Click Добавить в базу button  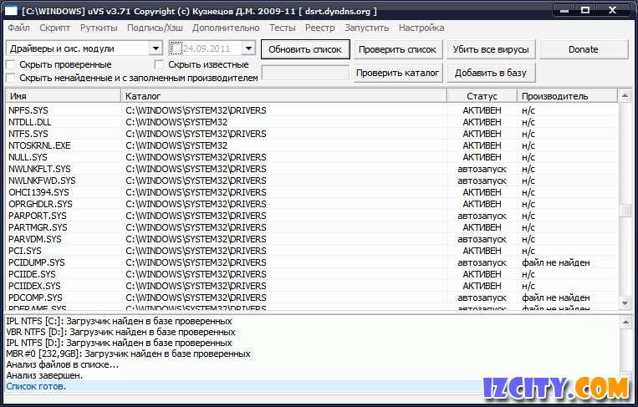click(x=491, y=74)
